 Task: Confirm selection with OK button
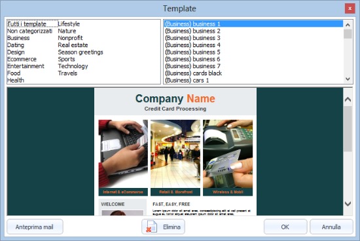point(285,227)
